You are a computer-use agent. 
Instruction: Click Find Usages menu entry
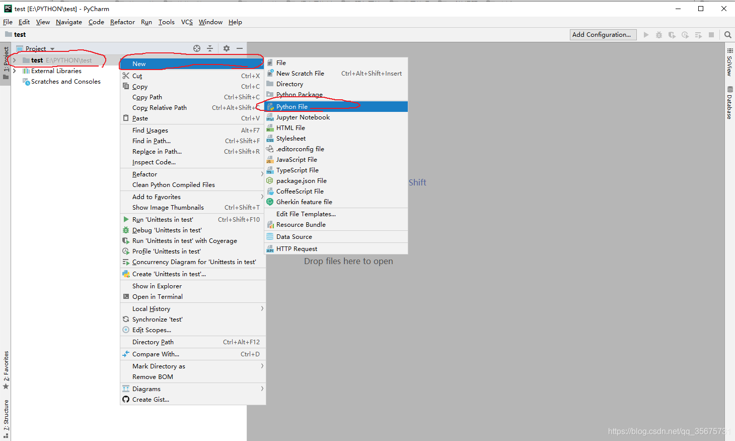(x=193, y=130)
